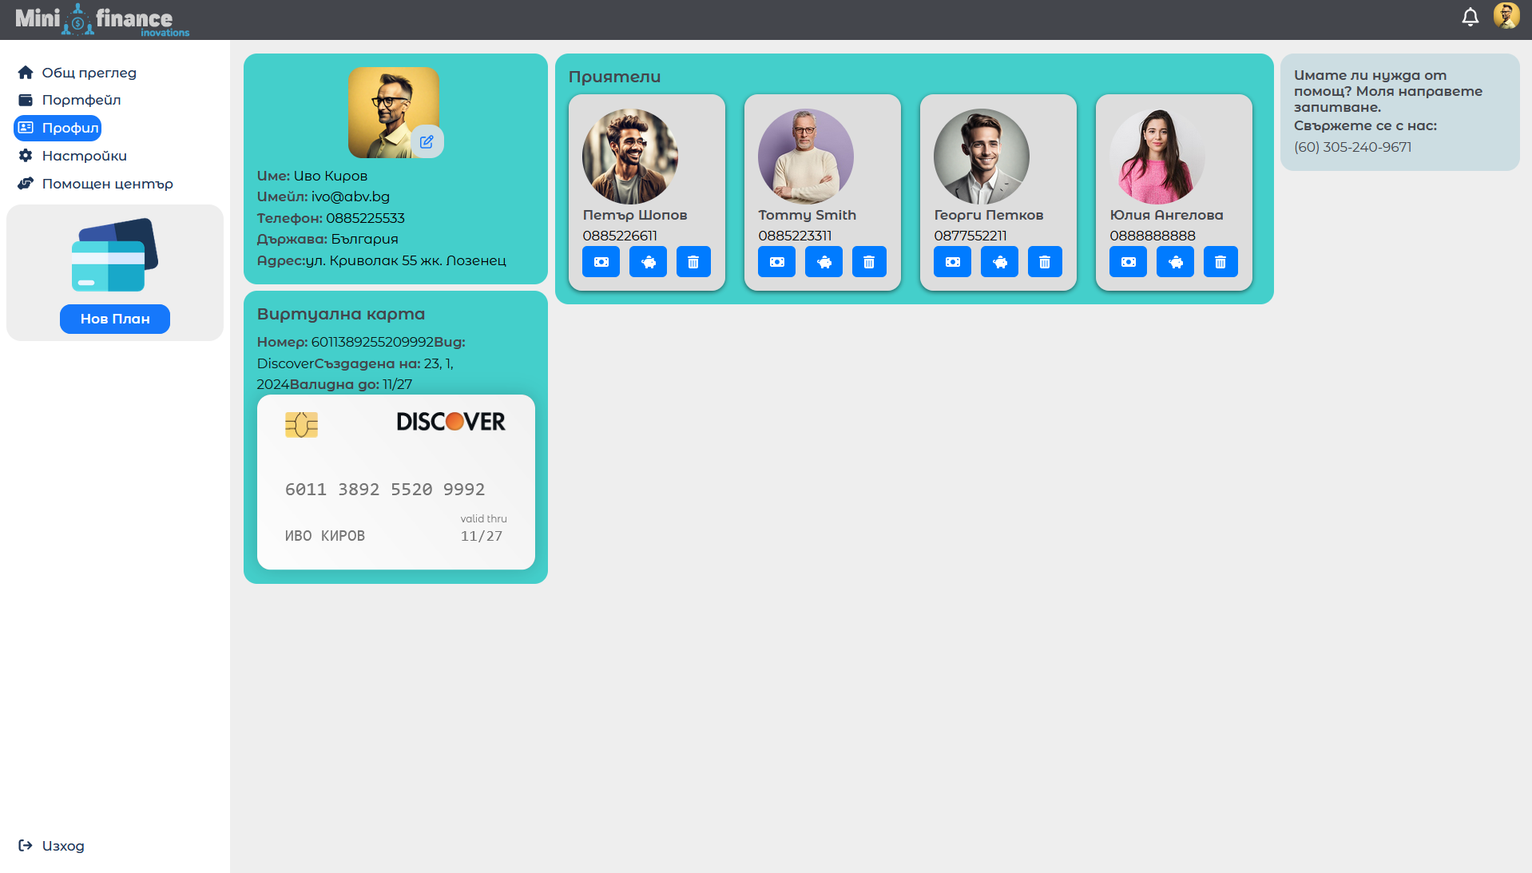Click the Виртуална карта heading

point(341,314)
